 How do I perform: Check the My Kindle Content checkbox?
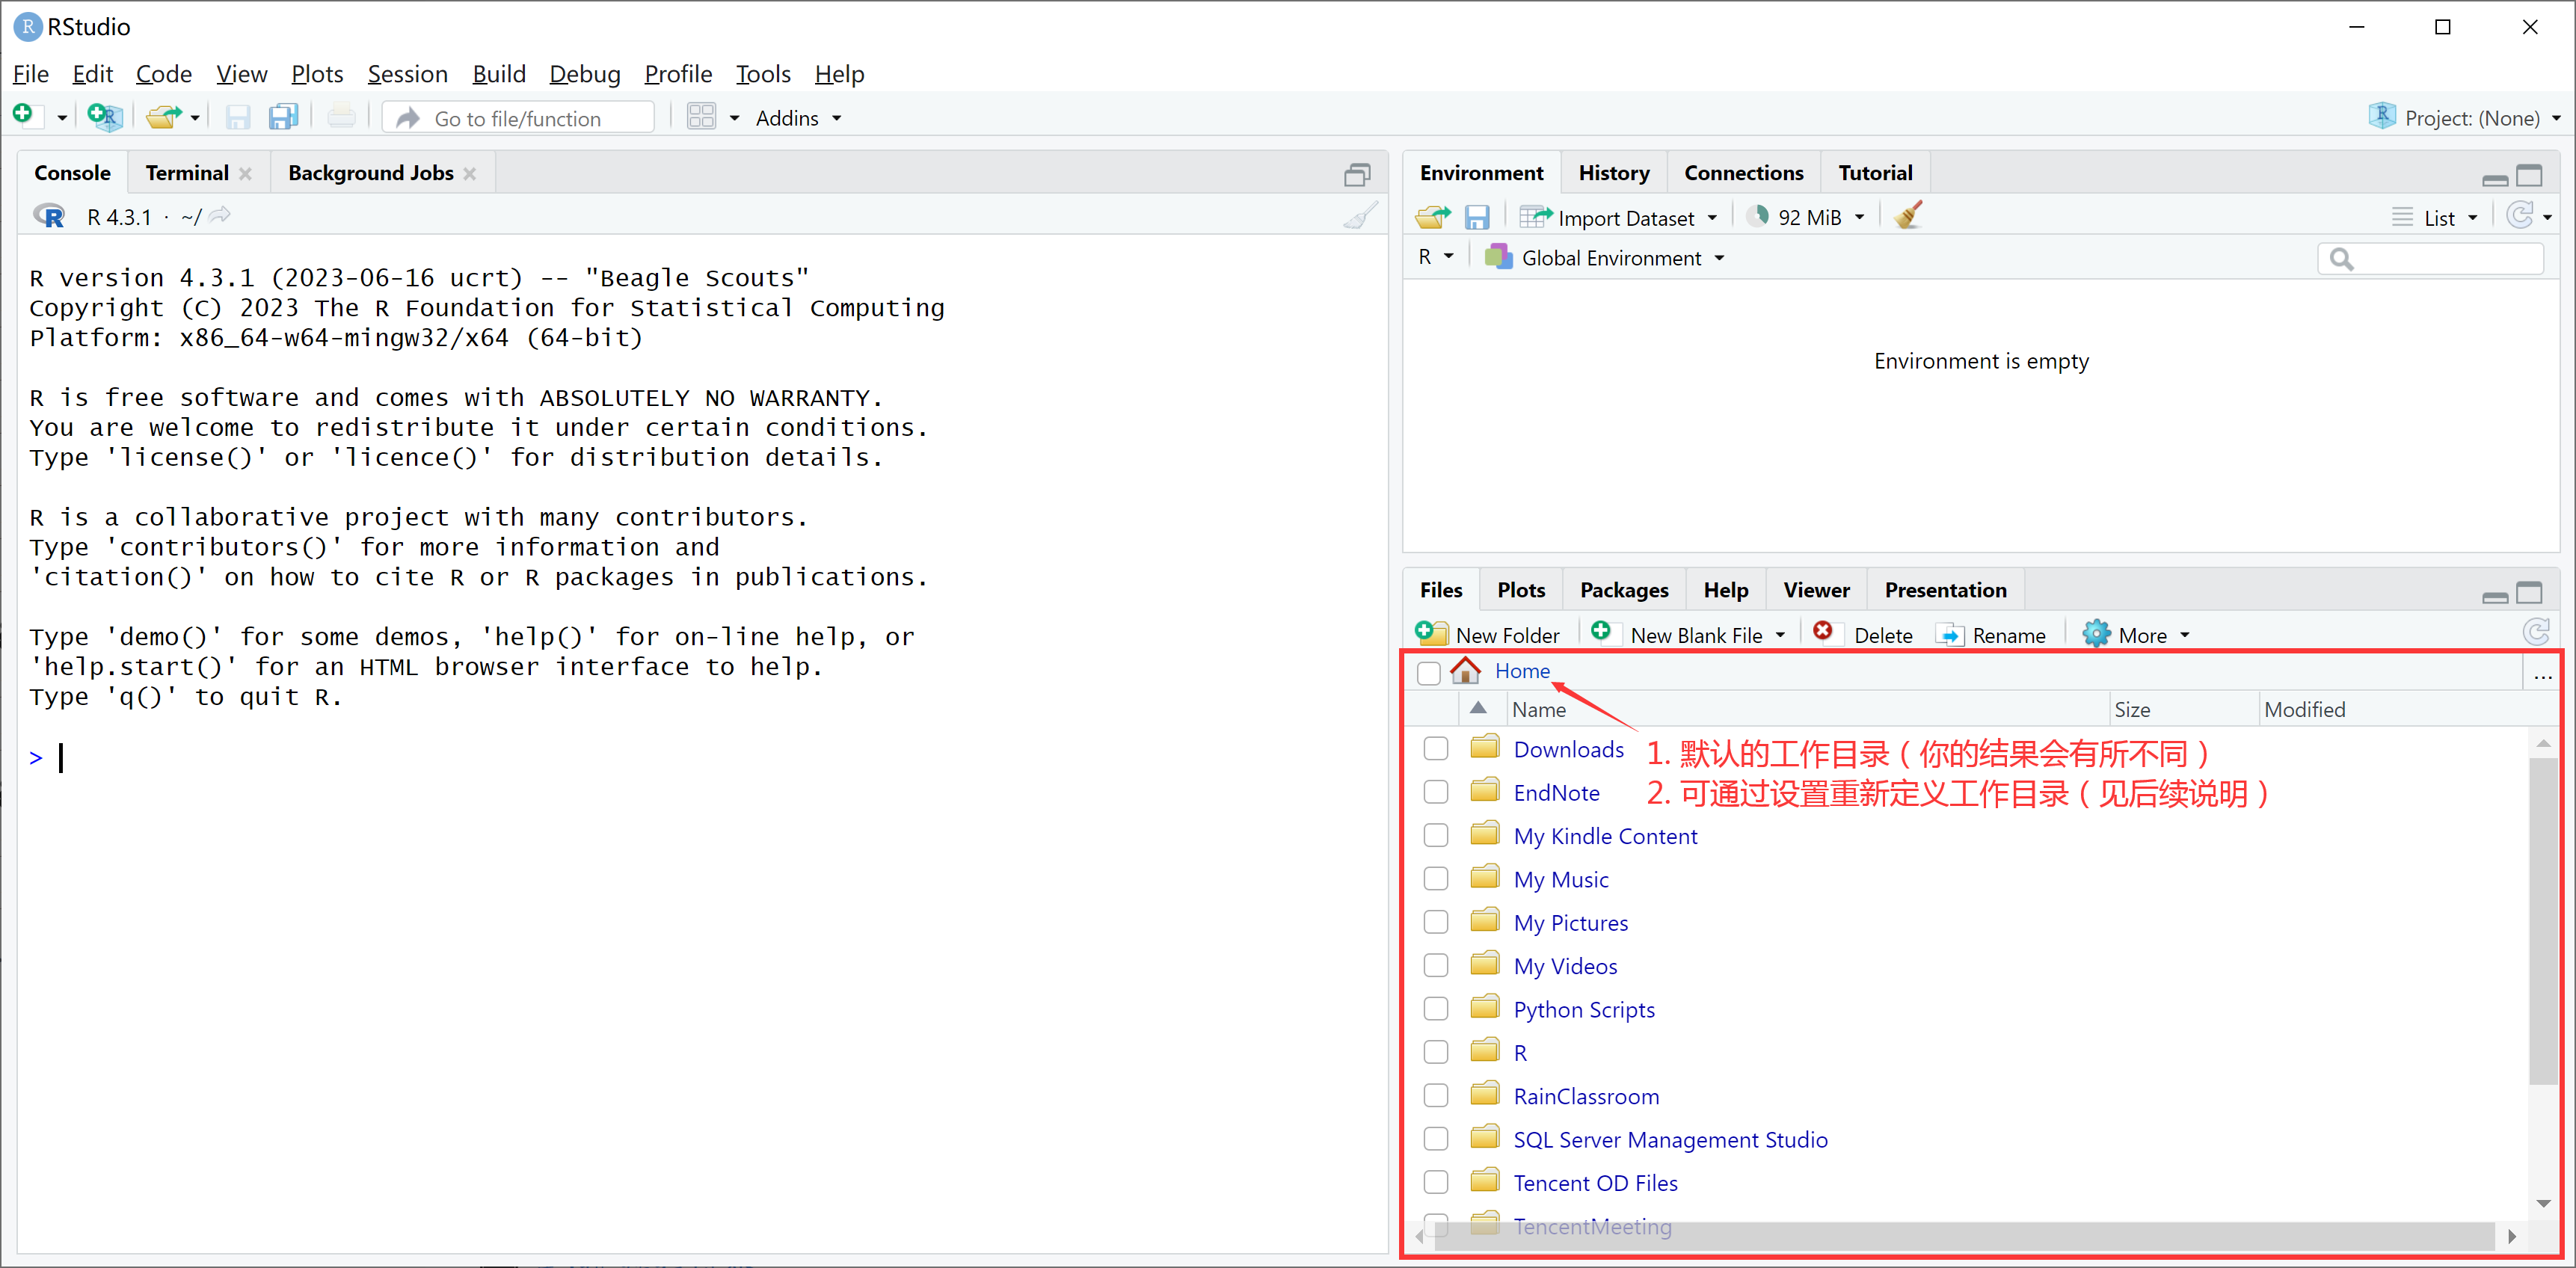(x=1435, y=835)
